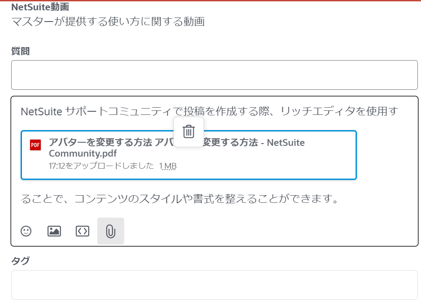Delete the attached PDF with trash icon
Viewport: 421px width, 302px height.
[x=189, y=131]
